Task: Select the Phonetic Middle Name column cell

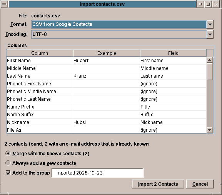Action: pyautogui.click(x=40, y=92)
